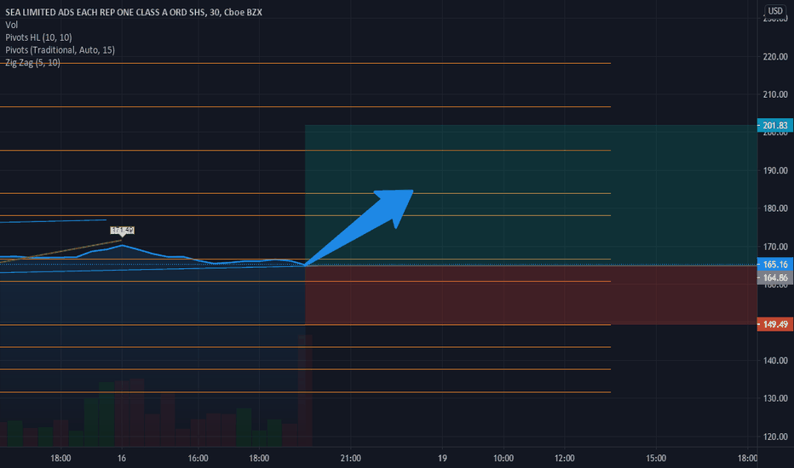Click the 12:00 time axis label

click(564, 459)
